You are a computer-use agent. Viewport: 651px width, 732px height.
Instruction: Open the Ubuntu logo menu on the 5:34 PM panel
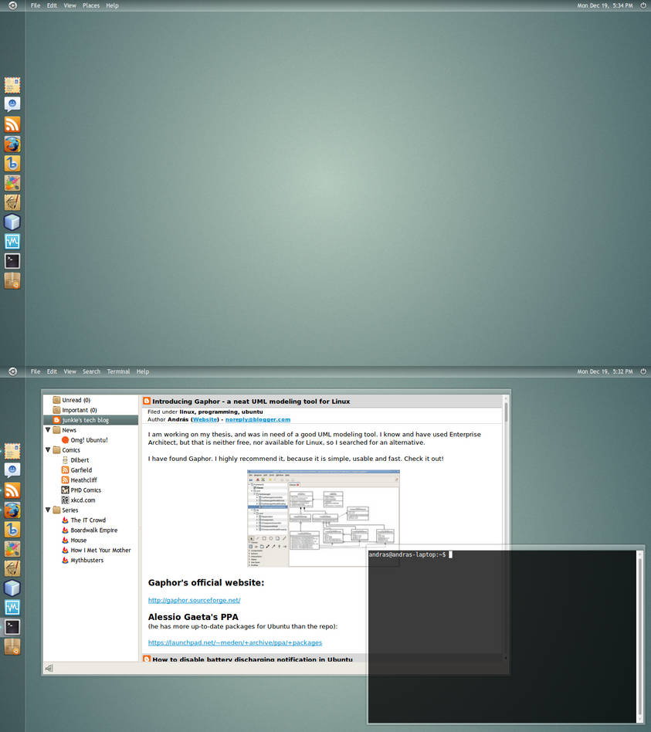point(12,5)
